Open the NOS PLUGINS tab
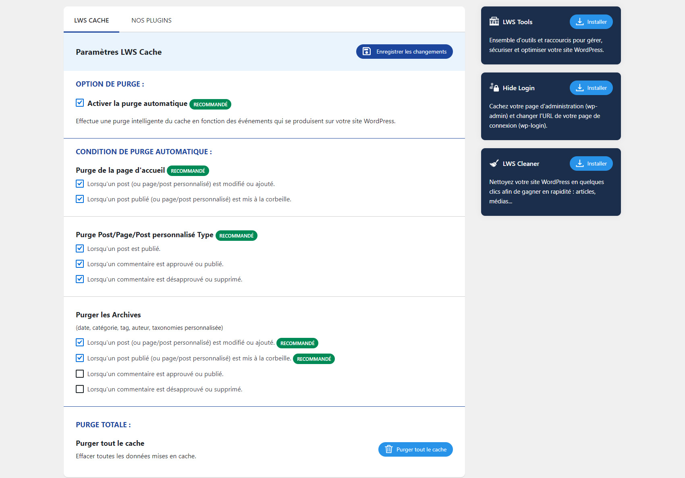This screenshot has width=685, height=478. [x=152, y=20]
